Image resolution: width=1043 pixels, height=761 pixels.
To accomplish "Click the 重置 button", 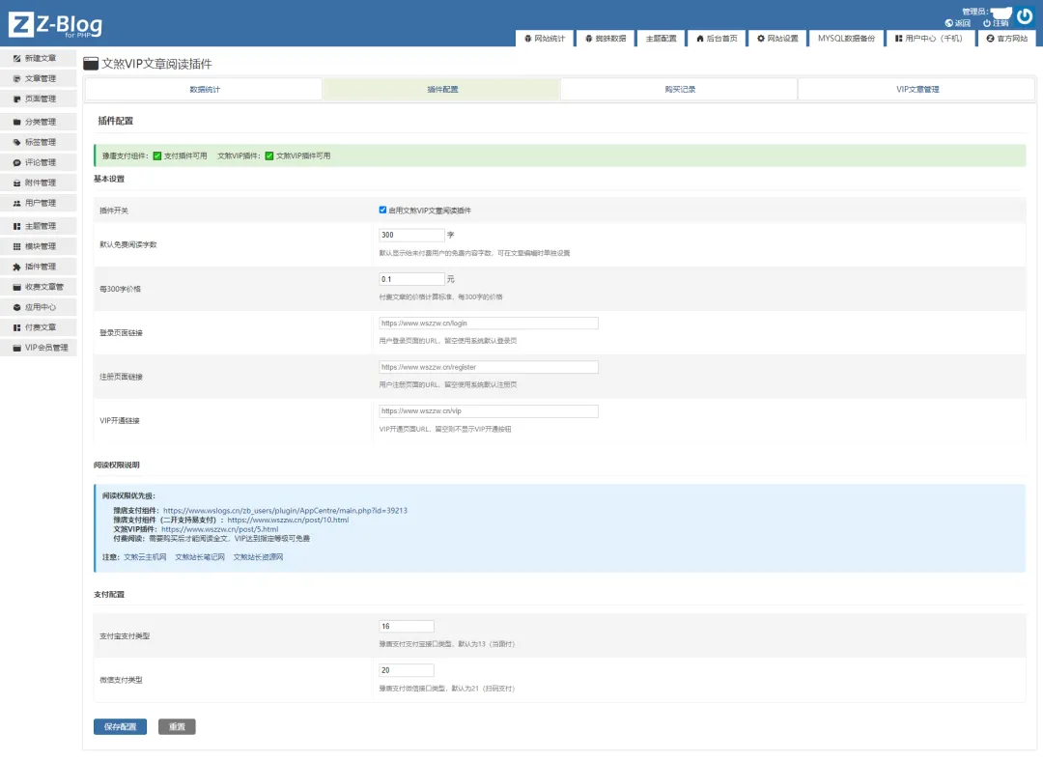I will point(177,727).
